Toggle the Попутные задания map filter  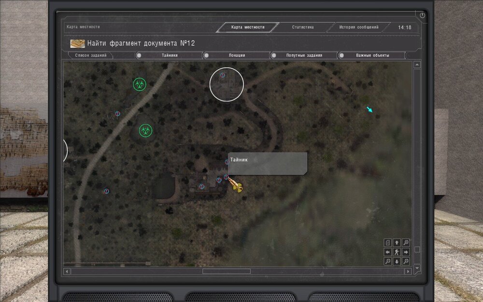point(304,56)
